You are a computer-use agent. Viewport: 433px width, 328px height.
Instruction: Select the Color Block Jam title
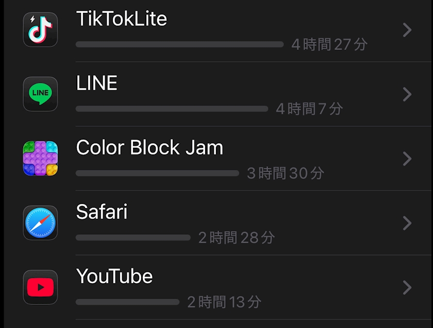pos(149,148)
